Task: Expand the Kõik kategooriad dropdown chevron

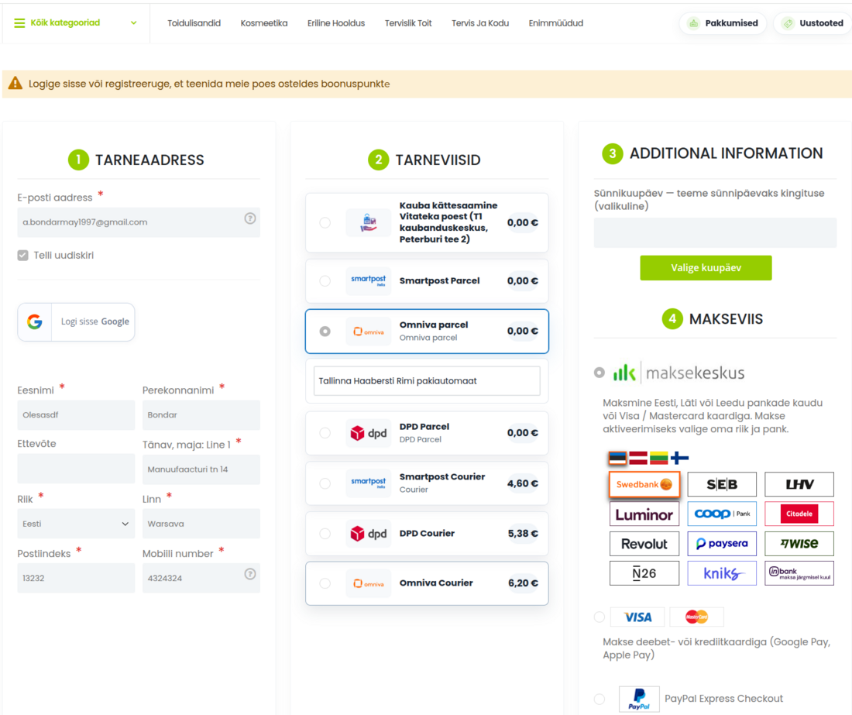Action: click(134, 22)
